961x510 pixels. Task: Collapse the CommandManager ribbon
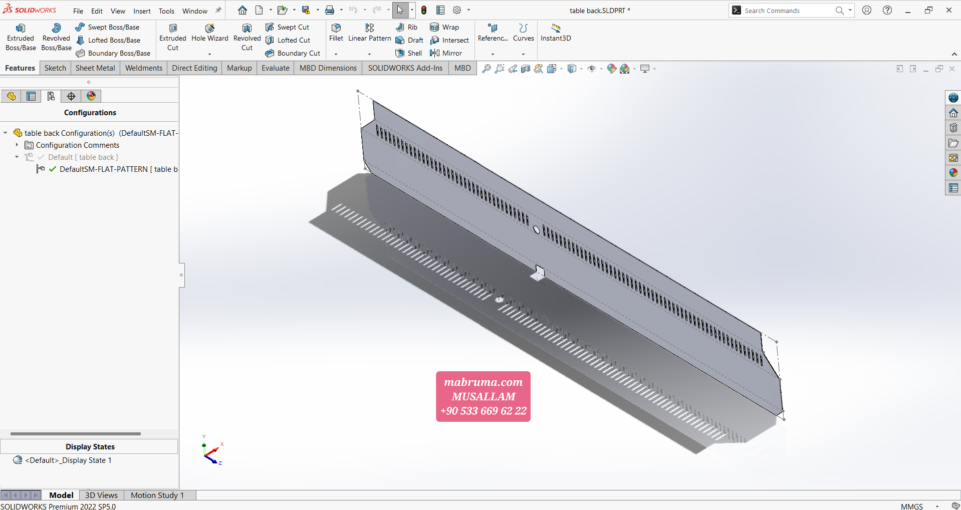954,54
